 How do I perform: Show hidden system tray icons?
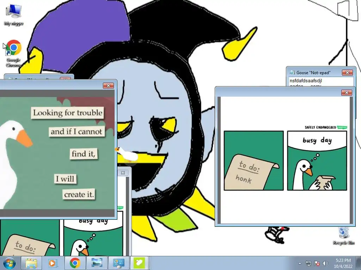pyautogui.click(x=300, y=263)
